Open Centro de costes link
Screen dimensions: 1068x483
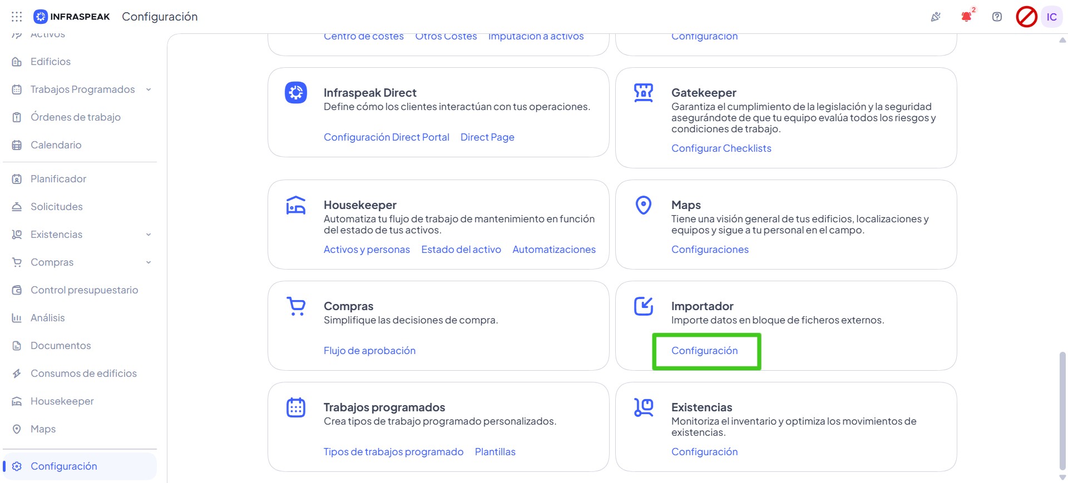[x=364, y=37]
